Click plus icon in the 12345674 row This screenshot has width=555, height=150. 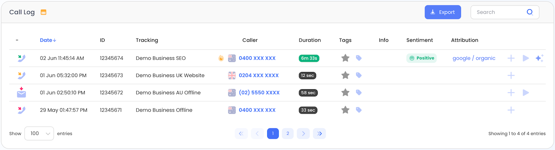(x=511, y=58)
